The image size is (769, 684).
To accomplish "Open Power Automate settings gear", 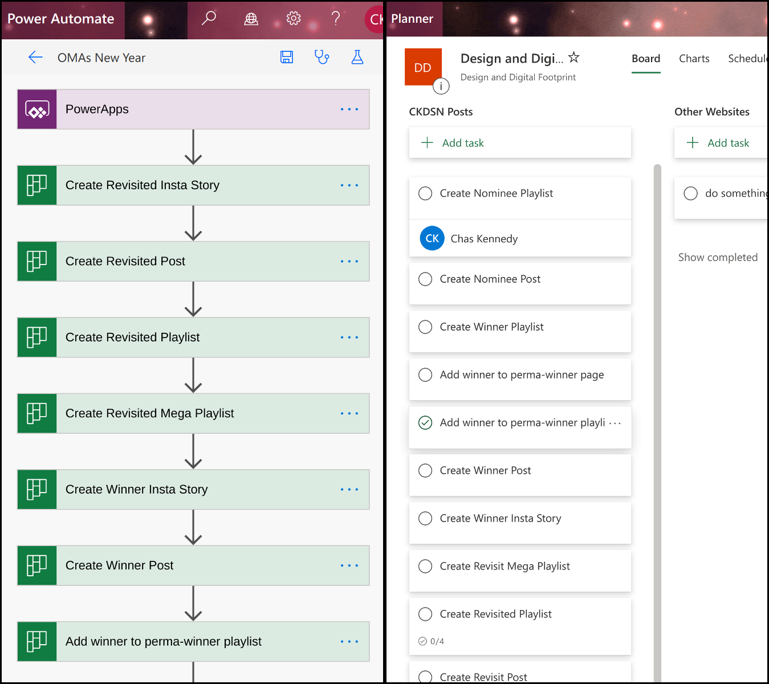I will pyautogui.click(x=294, y=18).
